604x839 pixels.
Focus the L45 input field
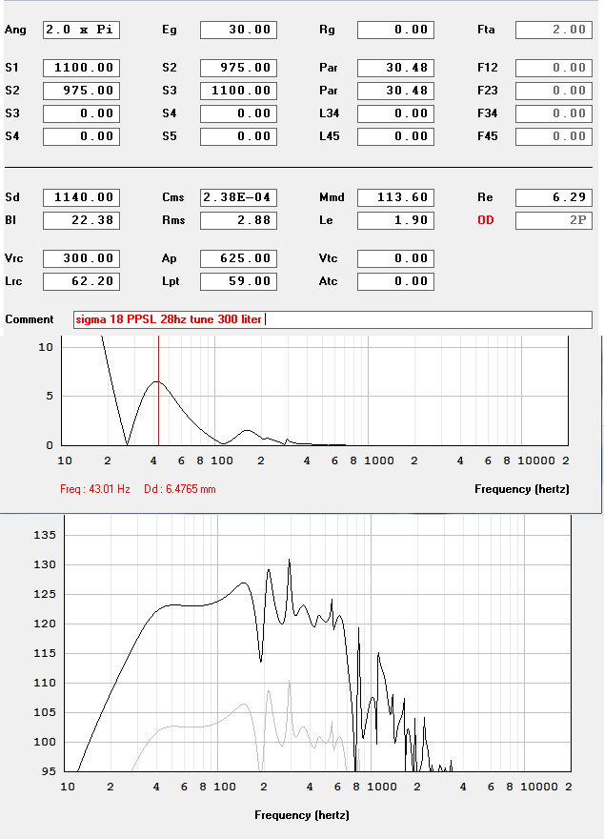click(x=395, y=136)
